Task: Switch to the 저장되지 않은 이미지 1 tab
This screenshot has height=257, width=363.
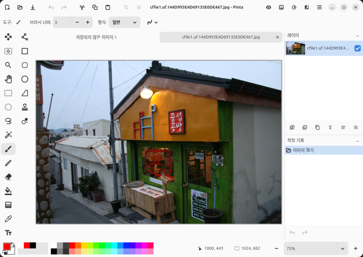Action: (96, 37)
